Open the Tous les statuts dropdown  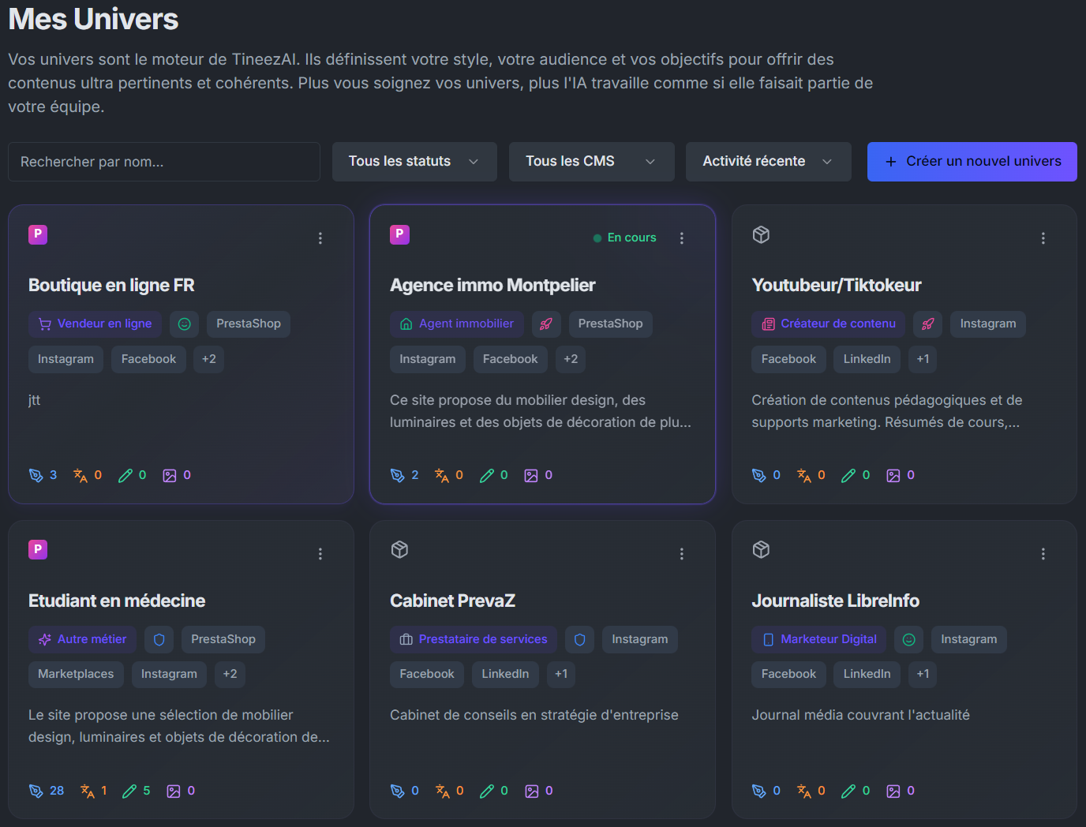(414, 161)
